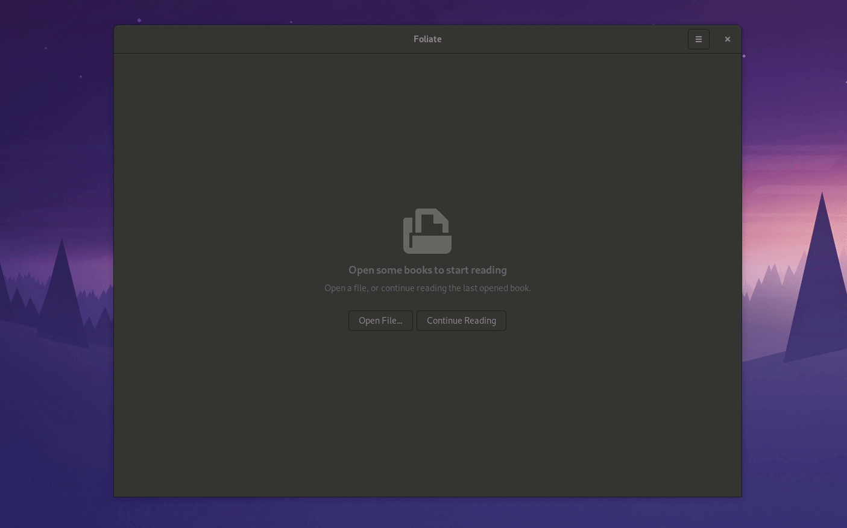Open the window options via the menu button
This screenshot has height=528, width=847.
tap(699, 39)
